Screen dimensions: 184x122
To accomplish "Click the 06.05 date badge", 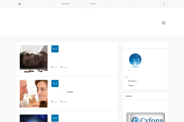I will pos(55,118).
